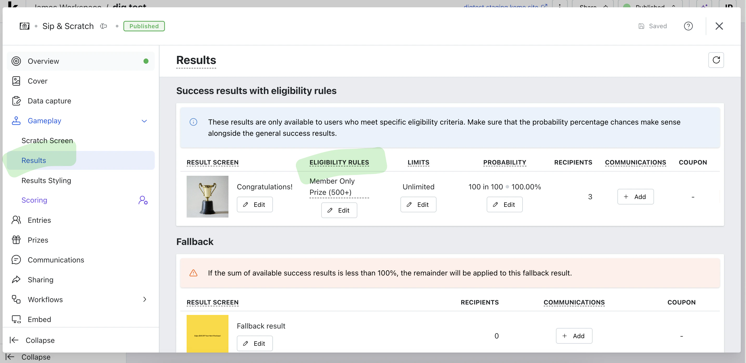The image size is (746, 363).
Task: Open the Embed section
Action: 39,319
